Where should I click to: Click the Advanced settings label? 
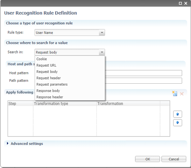[x=27, y=143]
